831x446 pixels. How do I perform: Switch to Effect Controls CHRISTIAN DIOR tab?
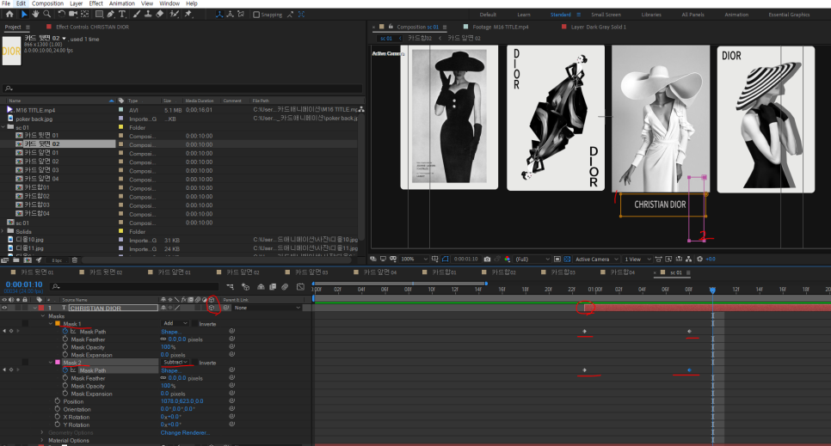click(x=92, y=27)
